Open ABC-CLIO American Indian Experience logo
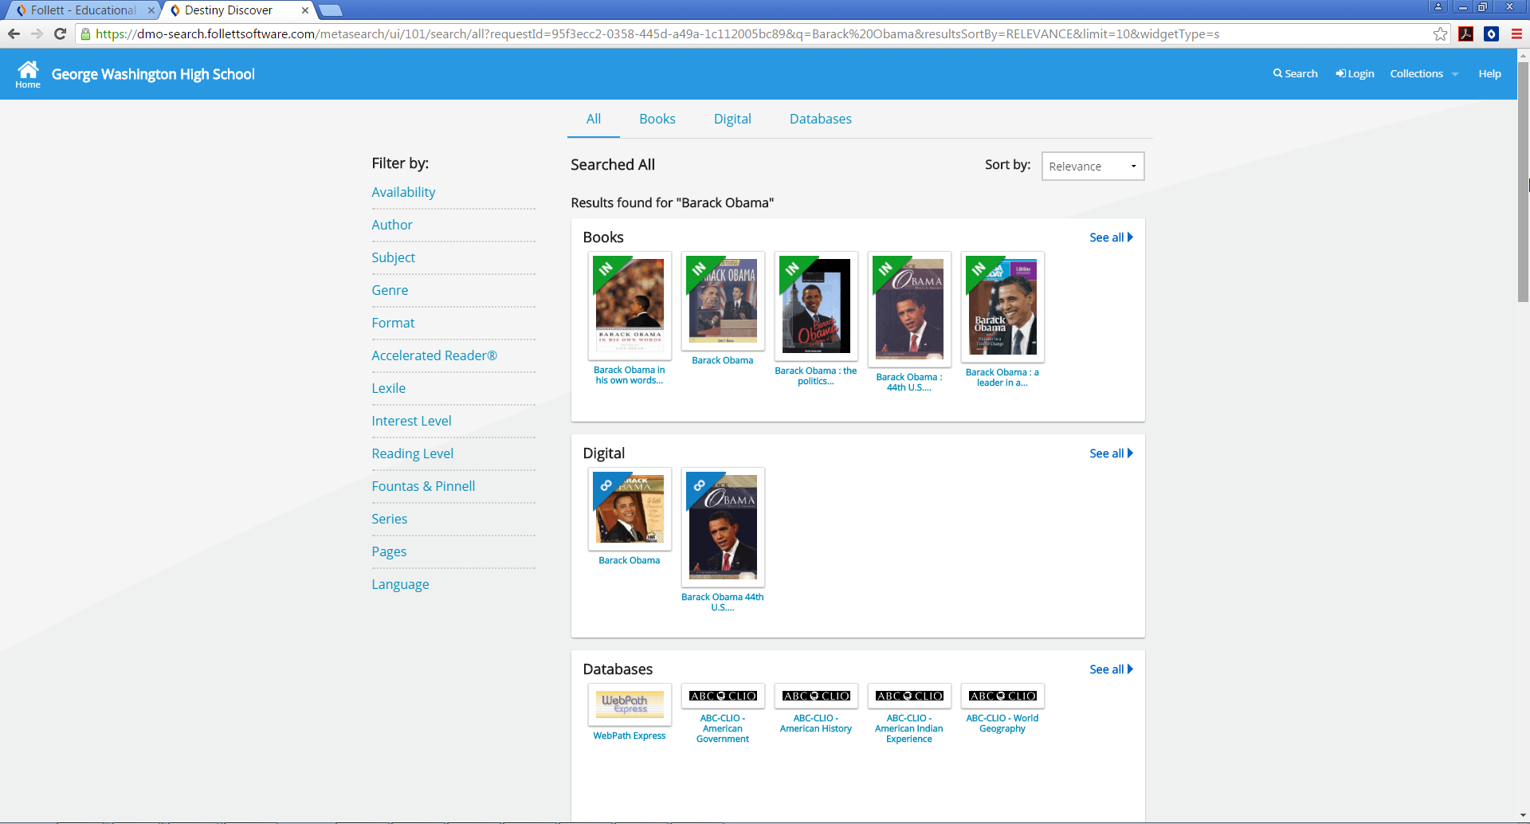1530x824 pixels. 909,696
